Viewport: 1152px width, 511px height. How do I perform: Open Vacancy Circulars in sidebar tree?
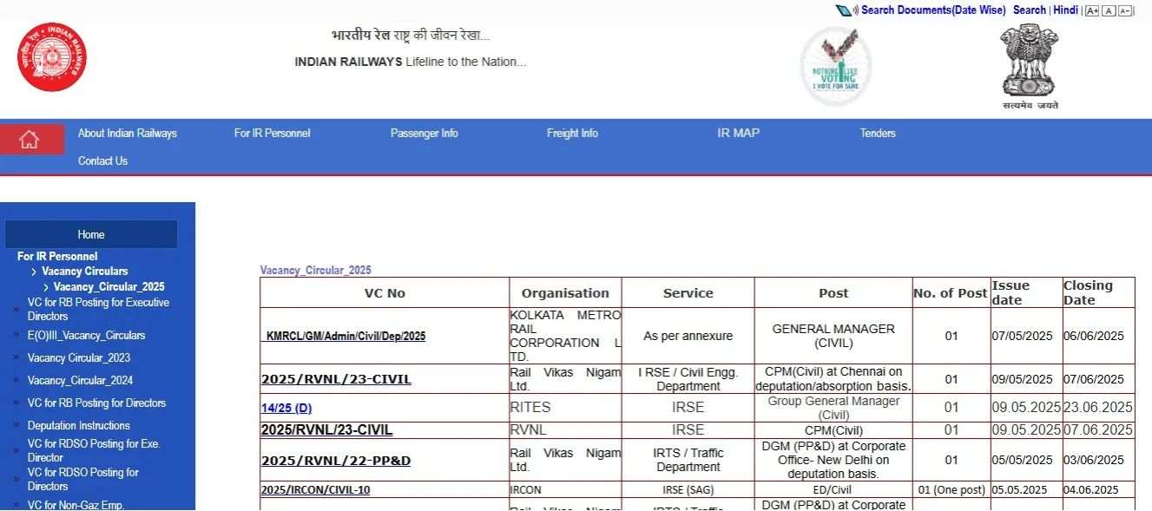coord(85,272)
